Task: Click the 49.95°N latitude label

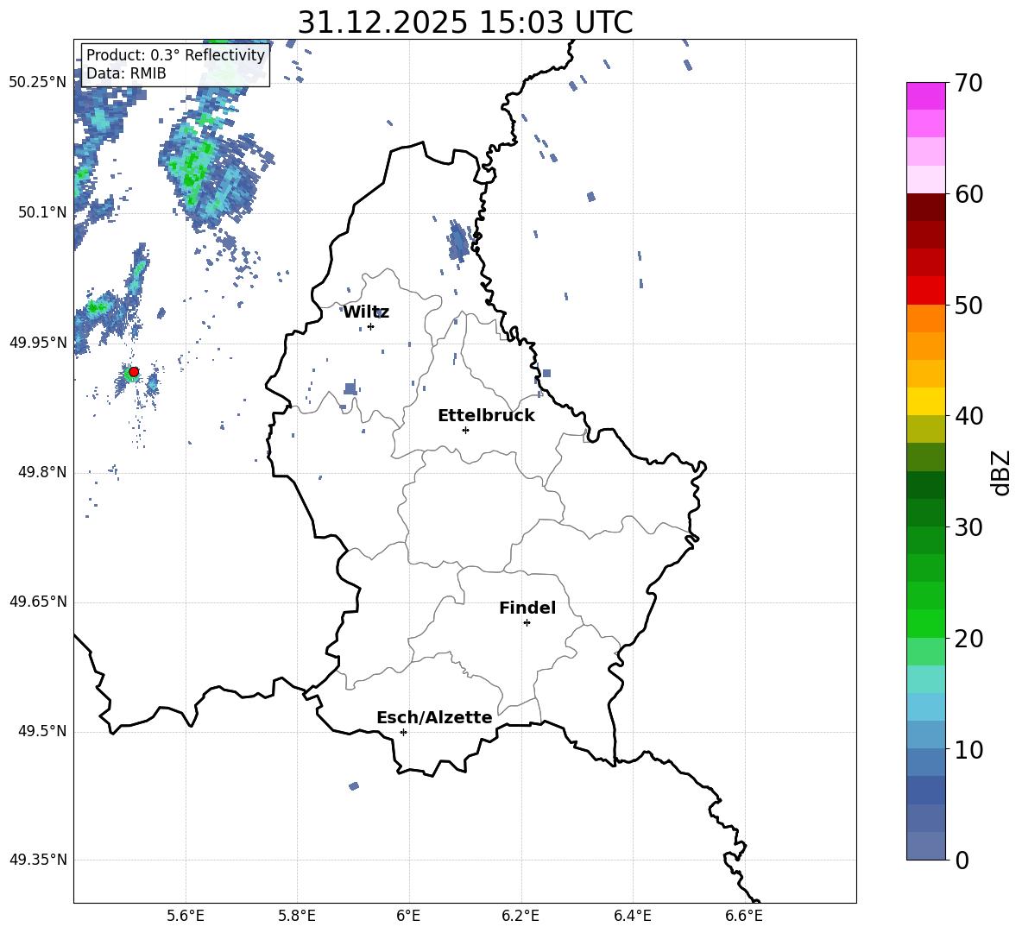Action: tap(38, 343)
